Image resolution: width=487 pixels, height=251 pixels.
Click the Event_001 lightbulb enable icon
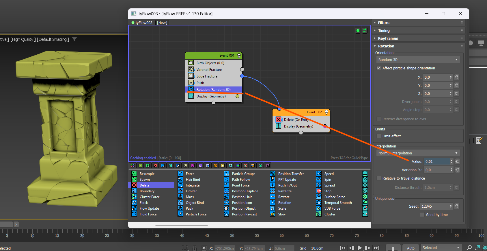coord(239,55)
